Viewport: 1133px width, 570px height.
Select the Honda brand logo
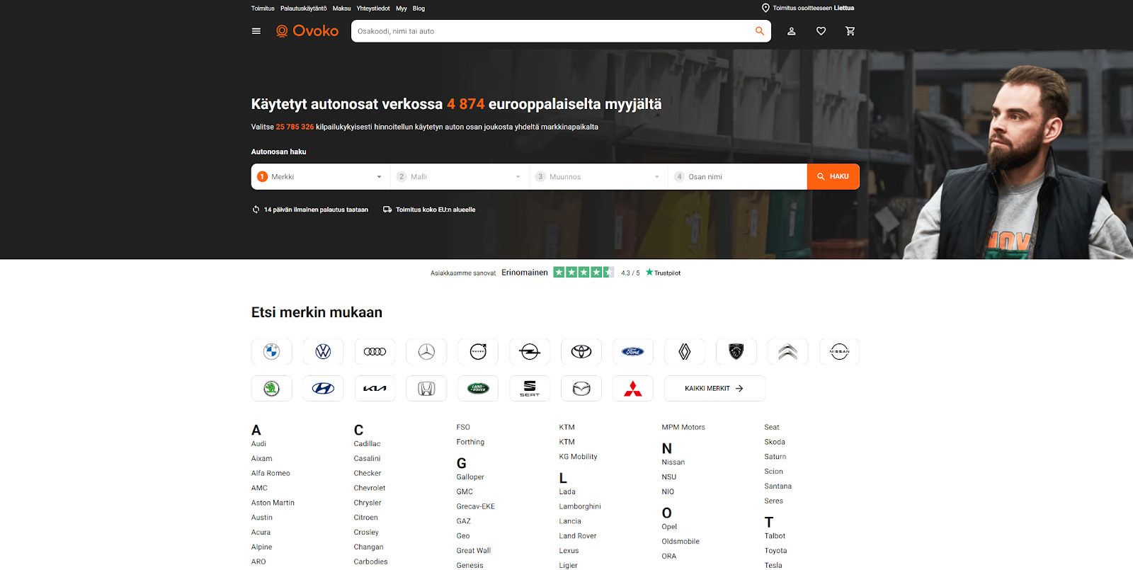coord(426,389)
